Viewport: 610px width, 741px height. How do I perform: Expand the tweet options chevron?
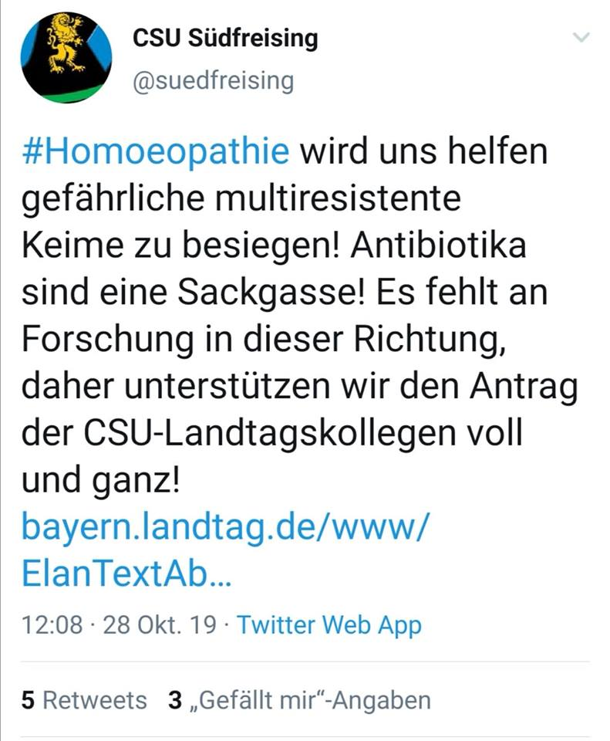(581, 37)
